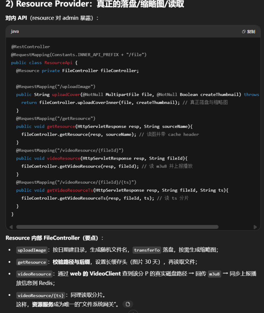Image resolution: width=264 pixels, height=313 pixels.
Task: Click the @RestController annotation in the code
Action: [31, 47]
